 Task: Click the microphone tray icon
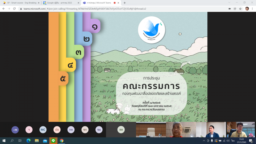point(212,141)
